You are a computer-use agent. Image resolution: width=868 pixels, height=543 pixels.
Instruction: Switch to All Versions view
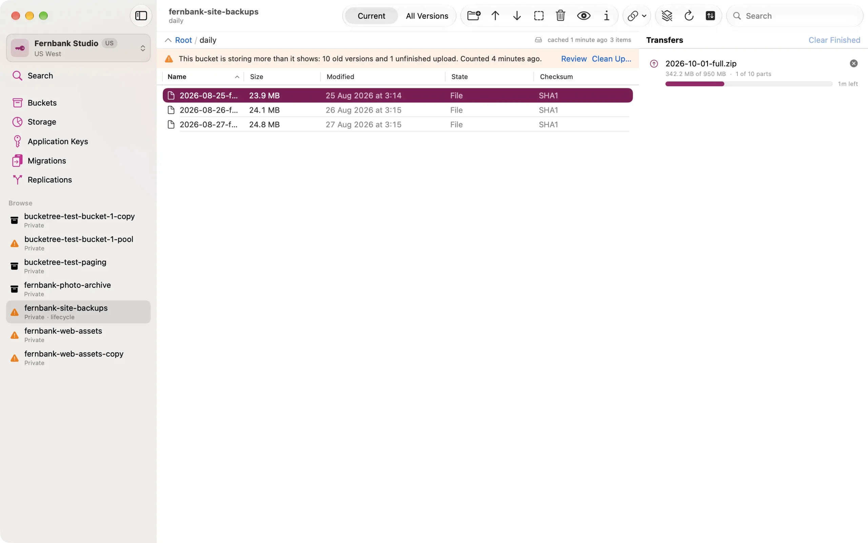427,16
